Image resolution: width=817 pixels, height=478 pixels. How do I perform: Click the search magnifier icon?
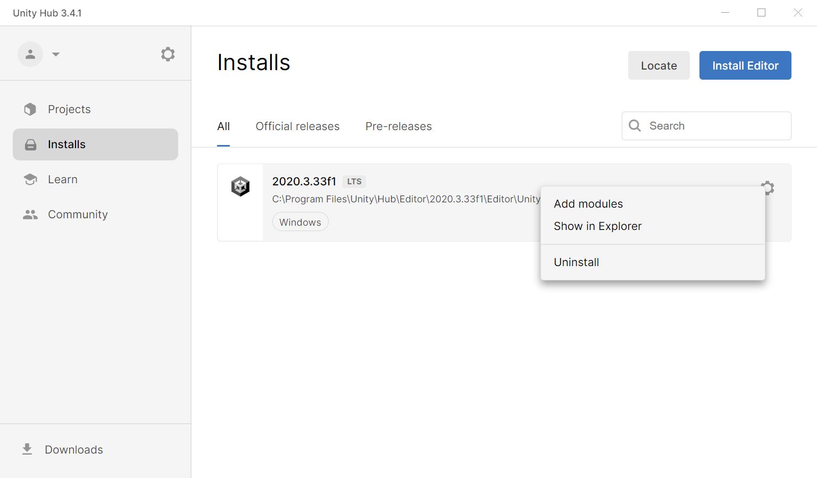click(x=635, y=126)
